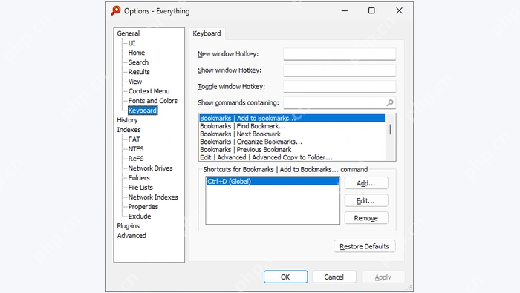
Task: Open the Exclude settings page
Action: pos(140,216)
